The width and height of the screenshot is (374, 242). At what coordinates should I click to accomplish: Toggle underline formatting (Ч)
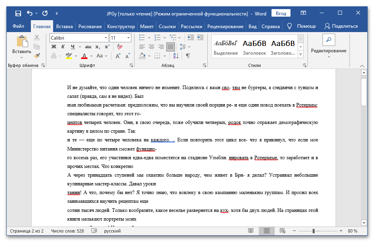pos(73,47)
